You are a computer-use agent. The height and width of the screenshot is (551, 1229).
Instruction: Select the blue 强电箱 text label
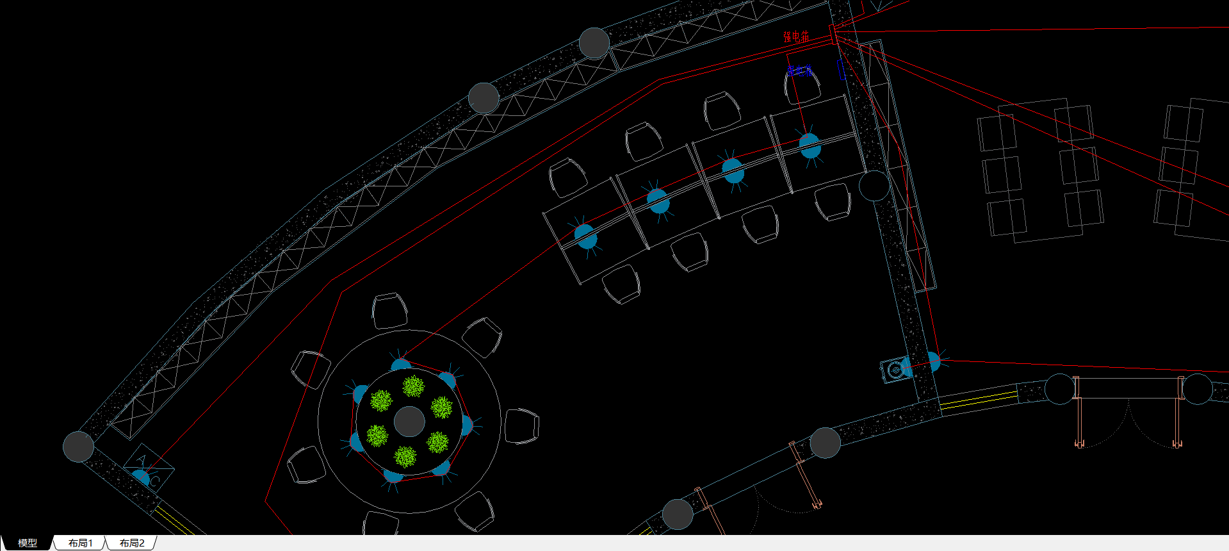pos(799,70)
